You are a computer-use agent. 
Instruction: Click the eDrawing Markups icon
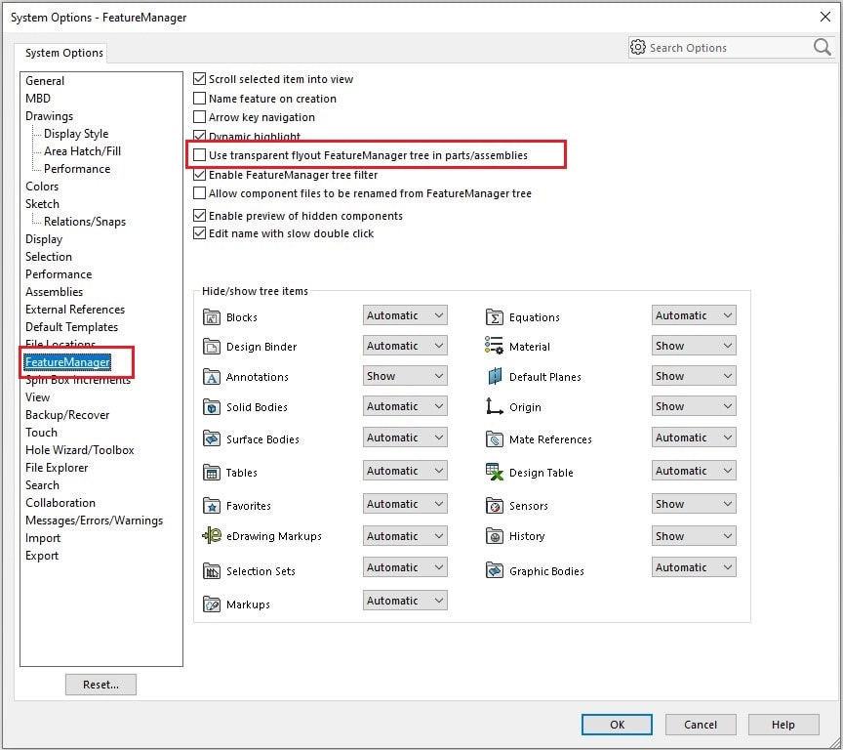tap(212, 535)
